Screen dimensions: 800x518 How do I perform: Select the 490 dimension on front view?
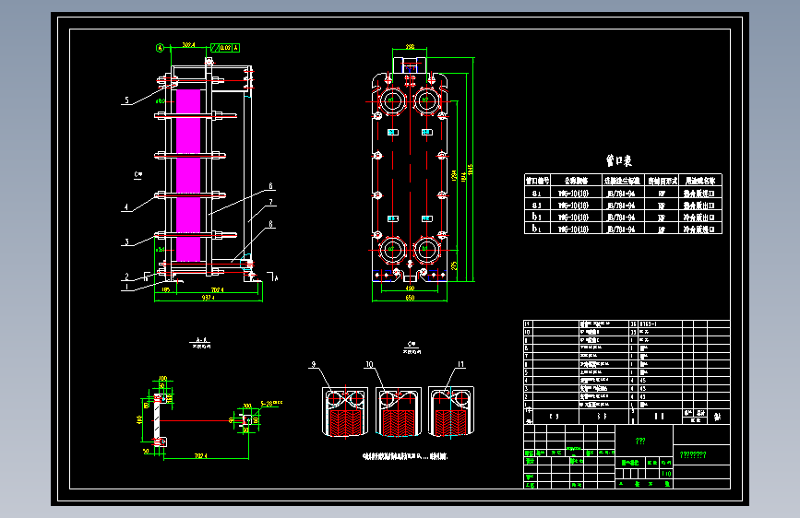[x=410, y=288]
